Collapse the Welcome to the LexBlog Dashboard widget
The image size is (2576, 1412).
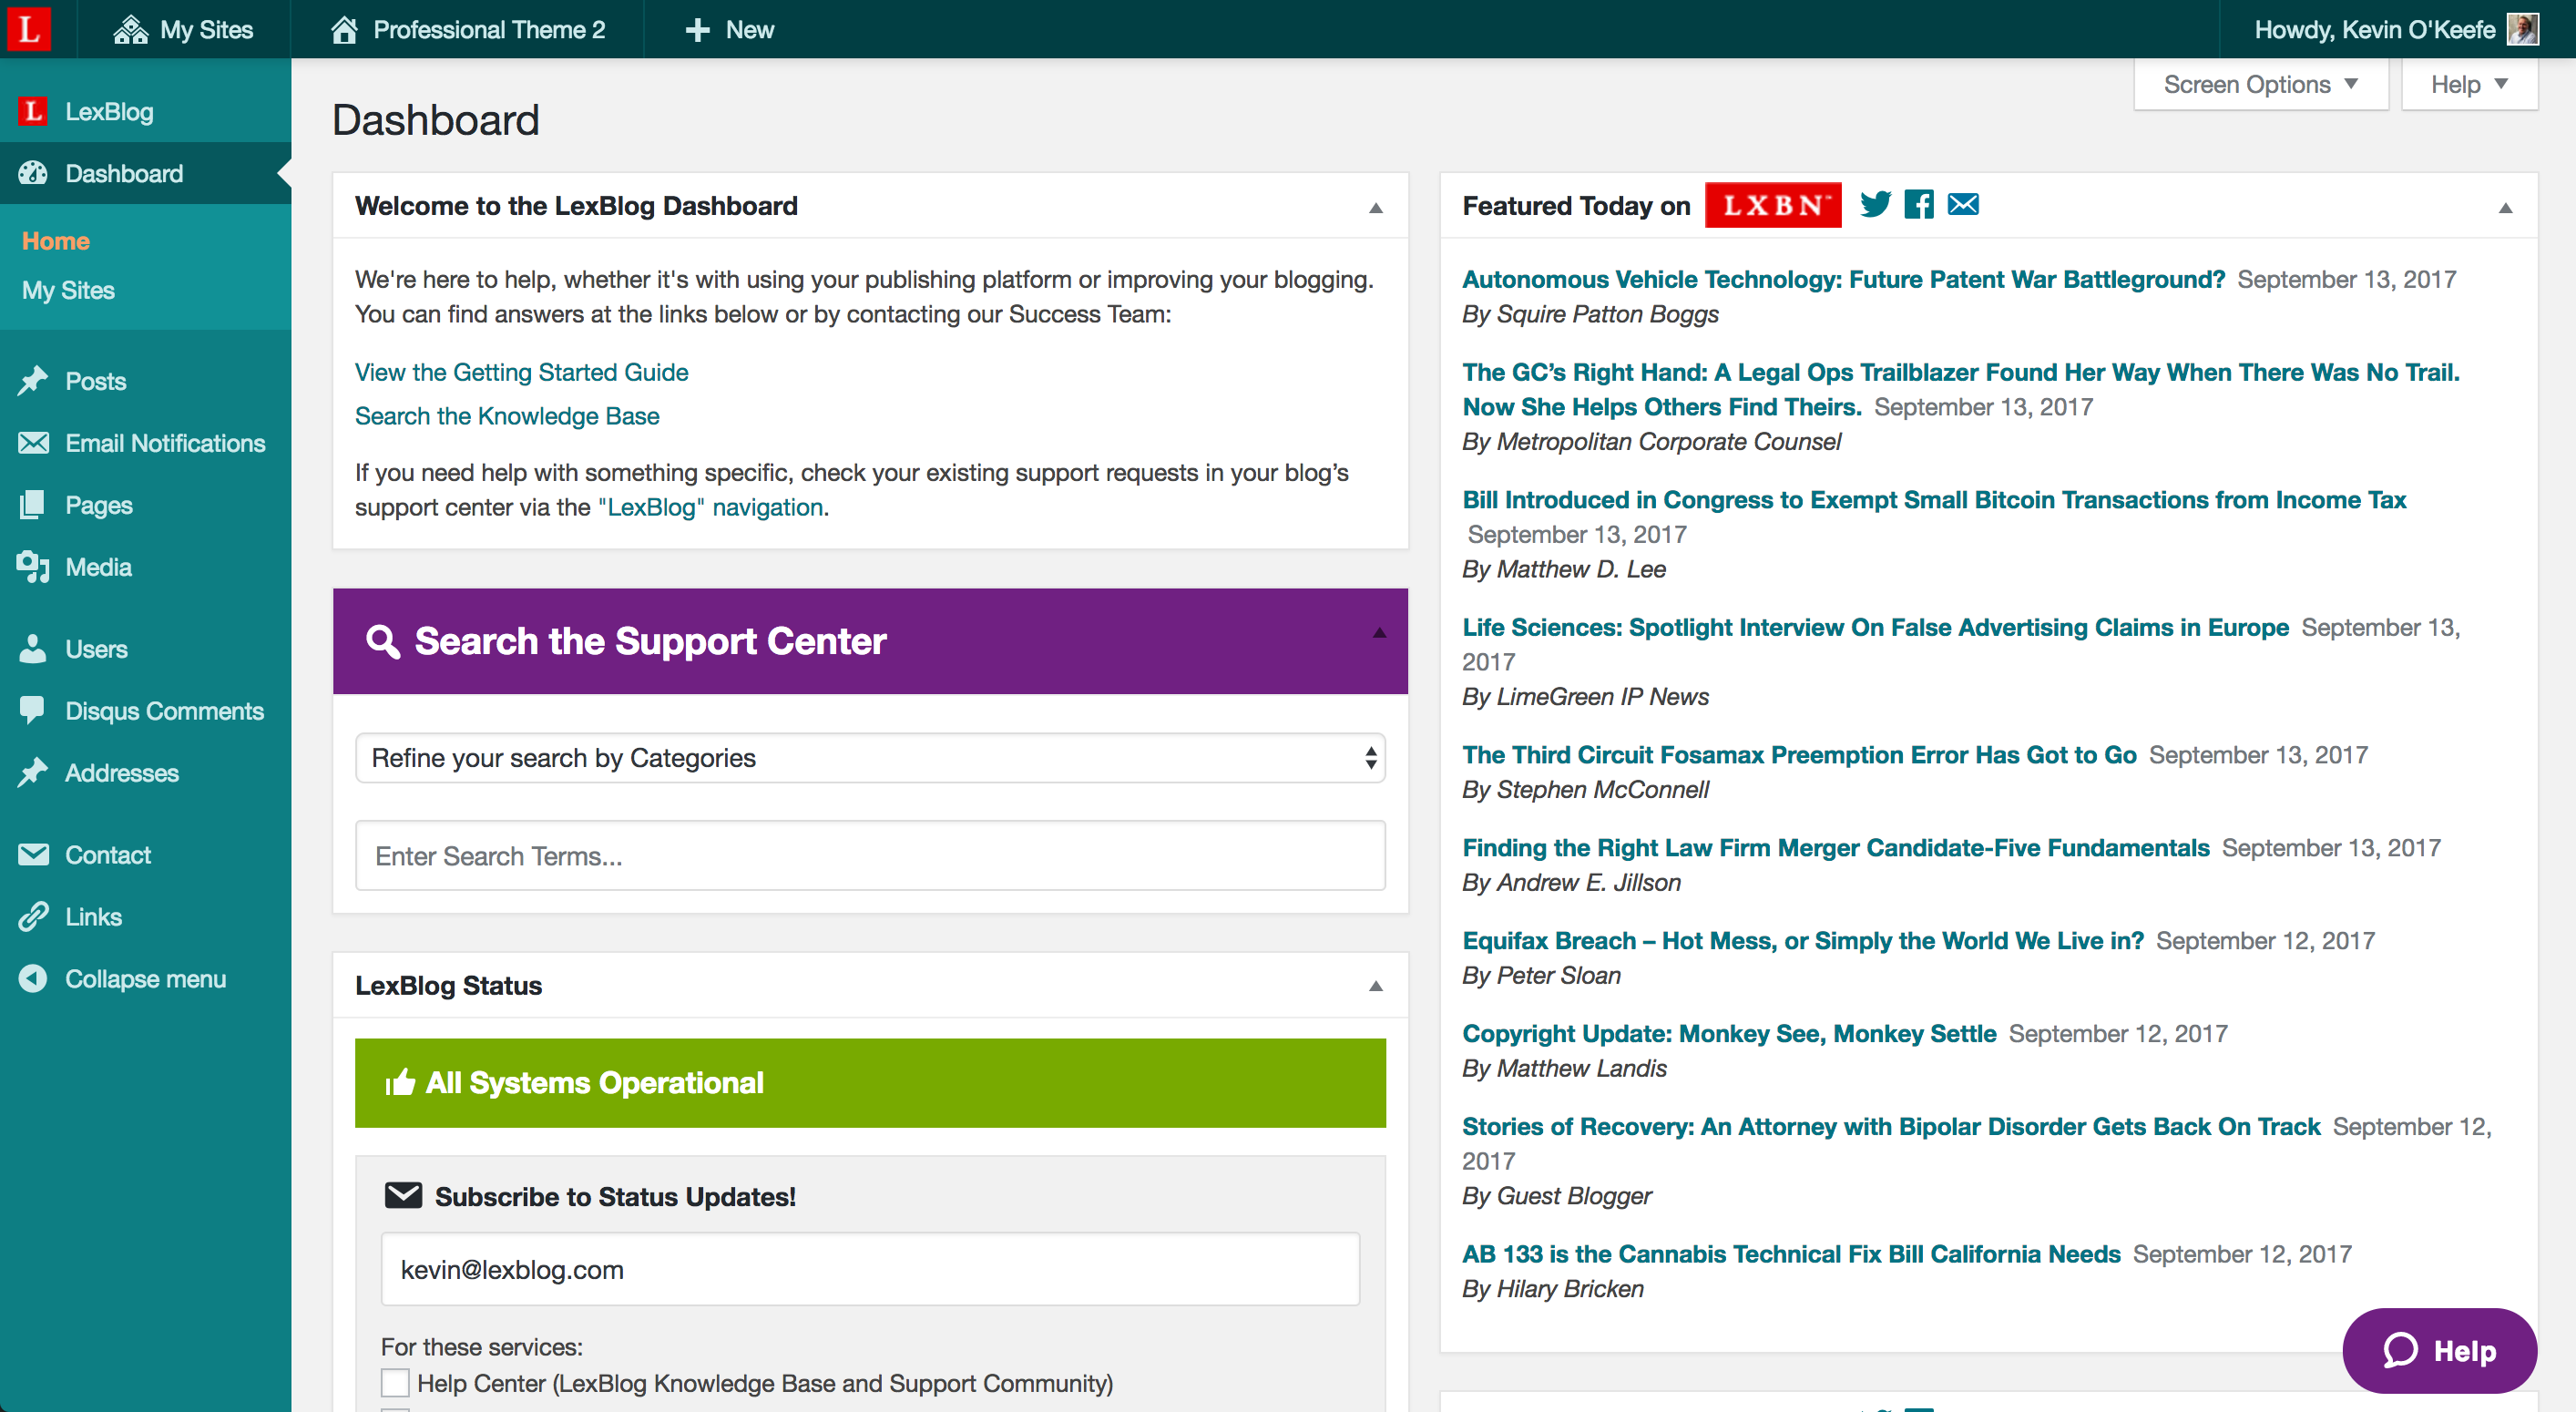click(x=1376, y=207)
